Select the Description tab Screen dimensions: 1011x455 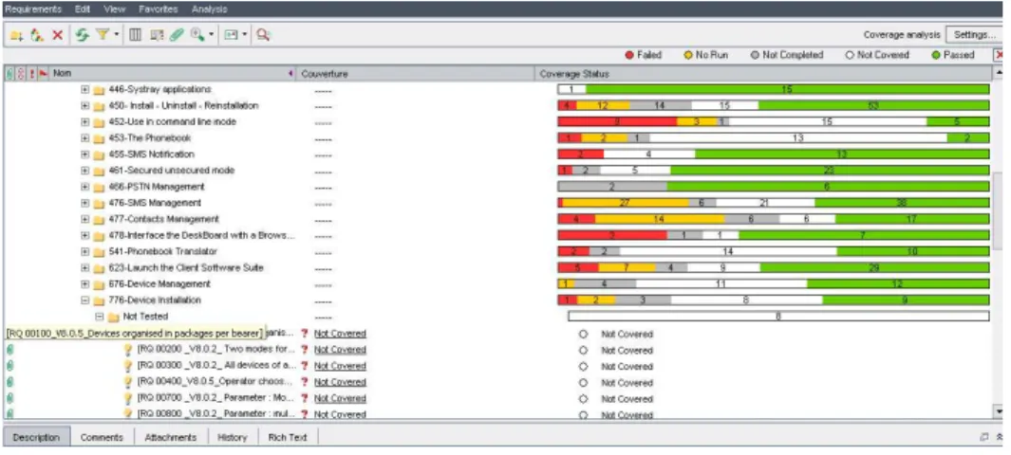coord(36,438)
